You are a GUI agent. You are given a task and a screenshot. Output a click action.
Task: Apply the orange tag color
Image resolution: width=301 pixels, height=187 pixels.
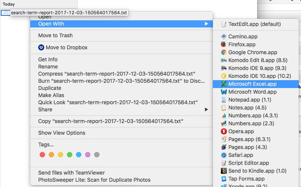pos(51,155)
